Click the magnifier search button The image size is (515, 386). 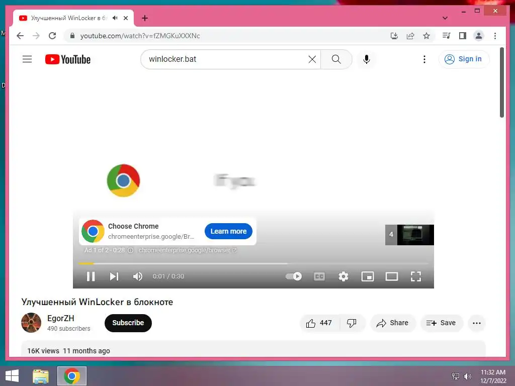coord(336,59)
